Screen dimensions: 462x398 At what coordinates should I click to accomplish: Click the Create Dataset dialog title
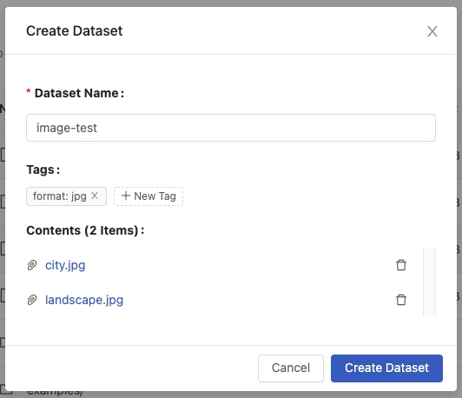(x=75, y=31)
